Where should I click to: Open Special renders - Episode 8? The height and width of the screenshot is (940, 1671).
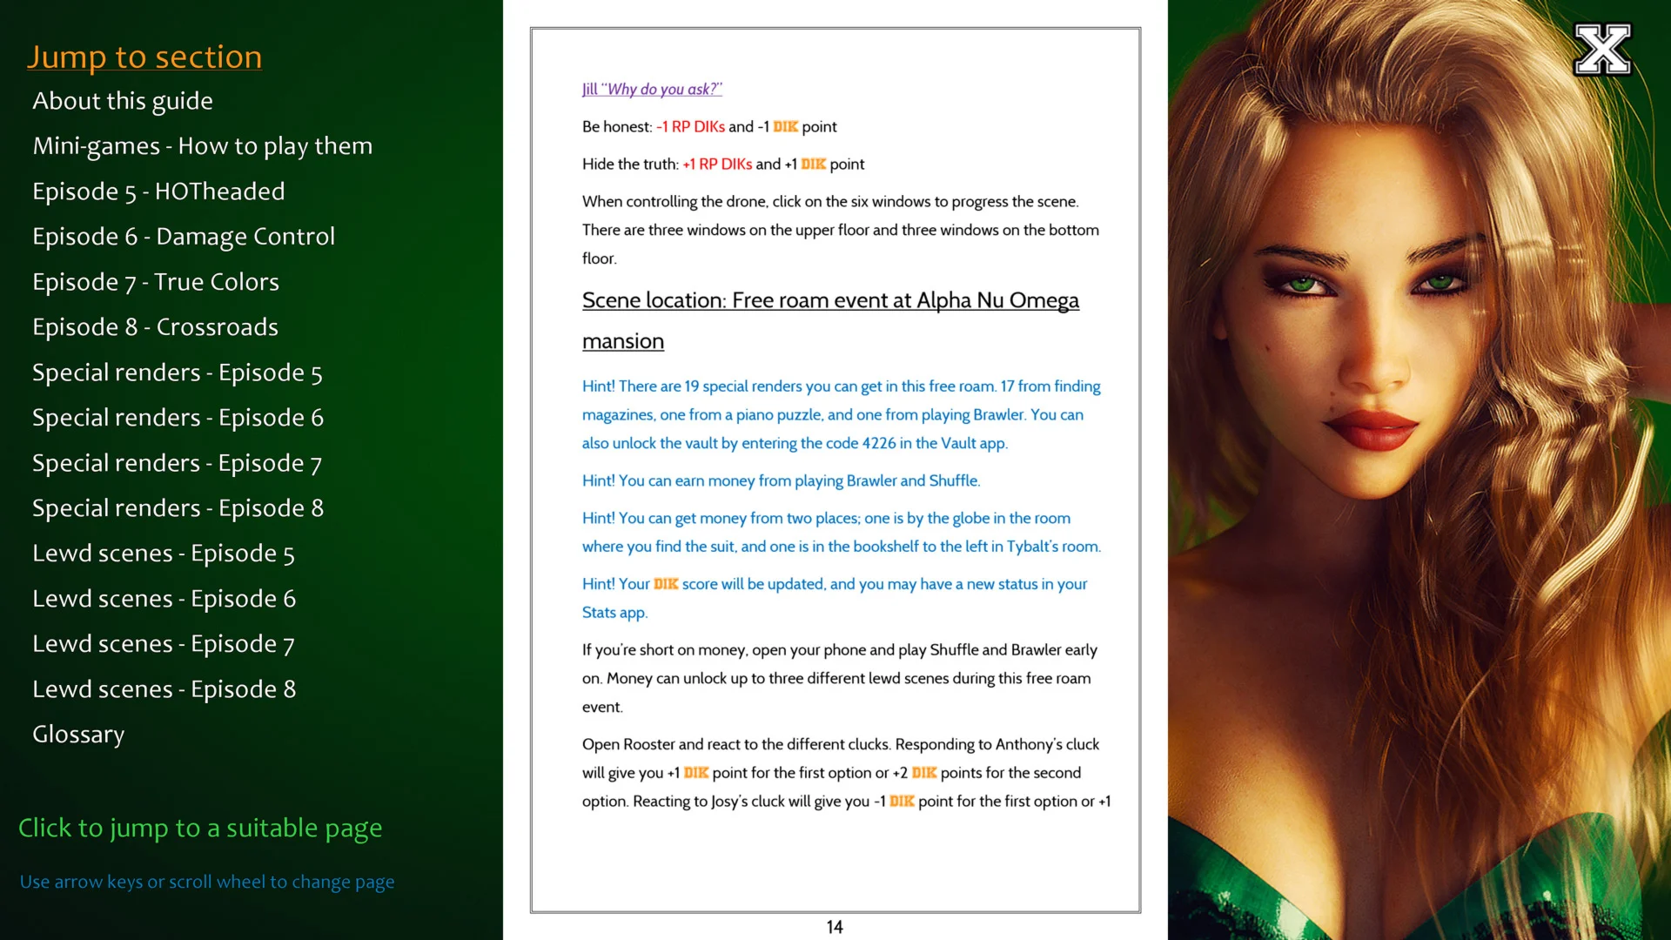(178, 508)
